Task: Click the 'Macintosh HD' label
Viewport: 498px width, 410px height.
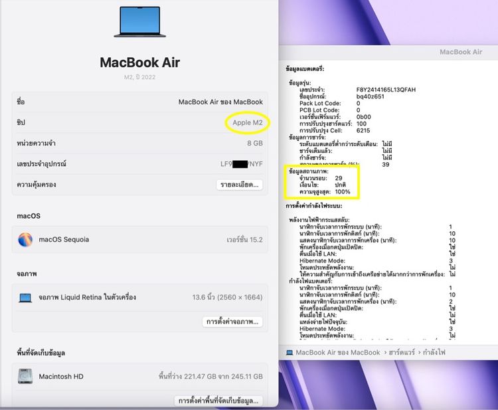Action: coord(61,376)
